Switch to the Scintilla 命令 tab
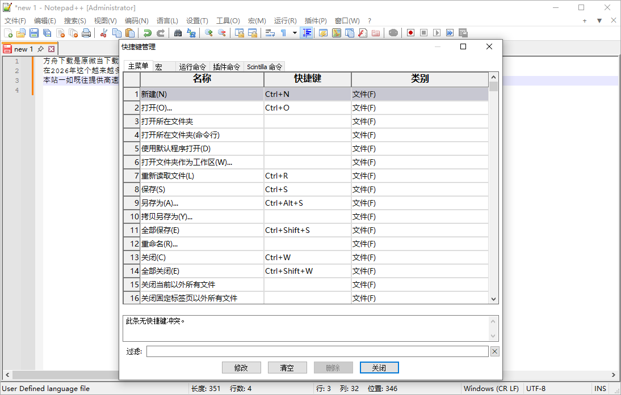The image size is (621, 395). tap(264, 66)
